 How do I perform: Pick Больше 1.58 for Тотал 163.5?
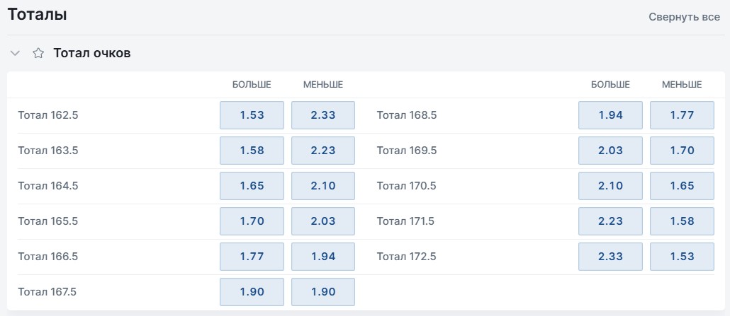pos(252,151)
